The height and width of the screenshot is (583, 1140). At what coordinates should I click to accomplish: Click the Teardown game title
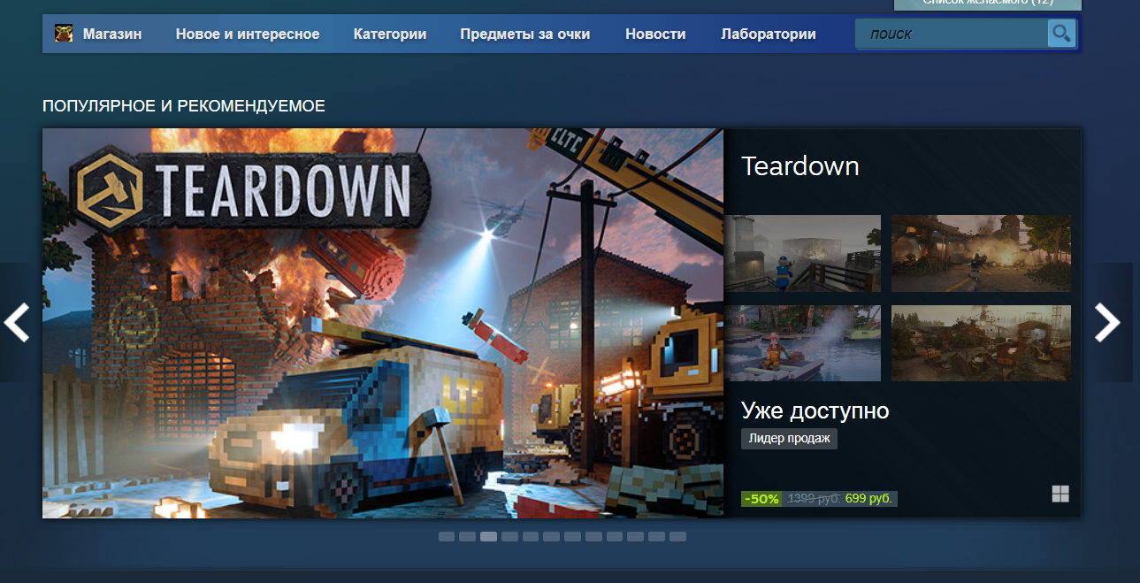(800, 166)
